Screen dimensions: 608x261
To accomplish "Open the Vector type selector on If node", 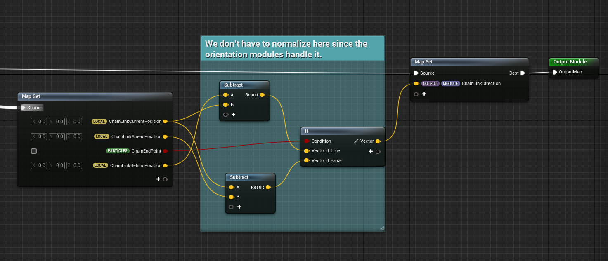I will click(367, 141).
